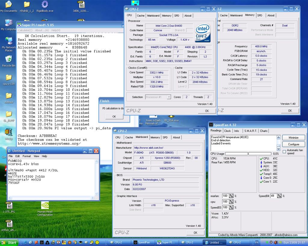Switch to the S.M.A.R.T. tab in SpeedFan
The image size is (308, 246).
(250, 131)
